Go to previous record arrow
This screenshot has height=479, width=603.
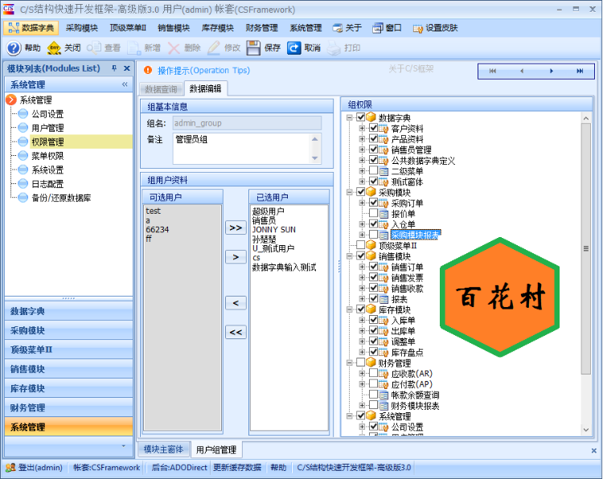point(522,71)
